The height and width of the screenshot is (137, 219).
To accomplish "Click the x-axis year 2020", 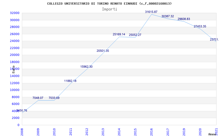I will click(200, 132).
